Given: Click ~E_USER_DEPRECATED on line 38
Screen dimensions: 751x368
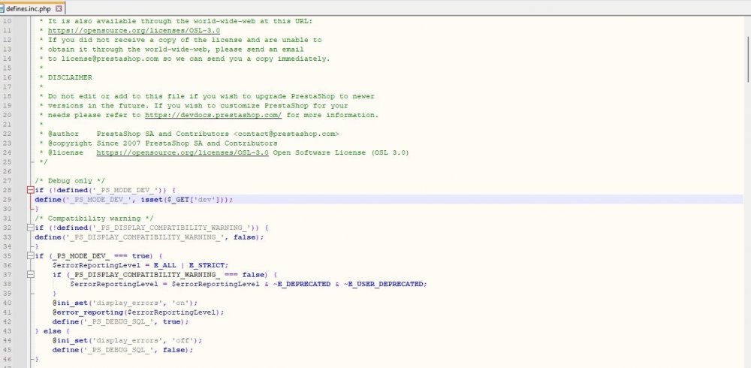Looking at the screenshot, I should (x=384, y=284).
